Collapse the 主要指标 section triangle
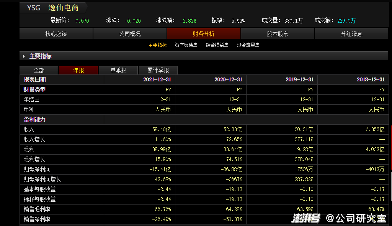This screenshot has width=392, height=226. [x=24, y=56]
